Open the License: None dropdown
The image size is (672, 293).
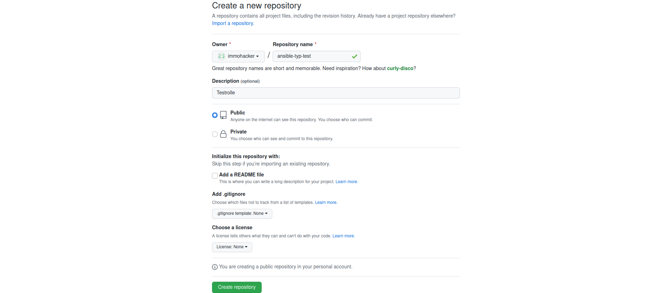[231, 247]
